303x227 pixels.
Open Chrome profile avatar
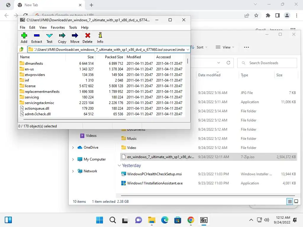tap(287, 15)
